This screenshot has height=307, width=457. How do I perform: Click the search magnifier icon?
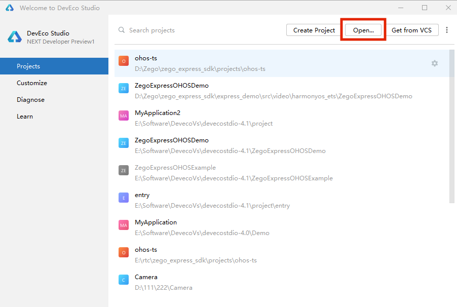(122, 30)
